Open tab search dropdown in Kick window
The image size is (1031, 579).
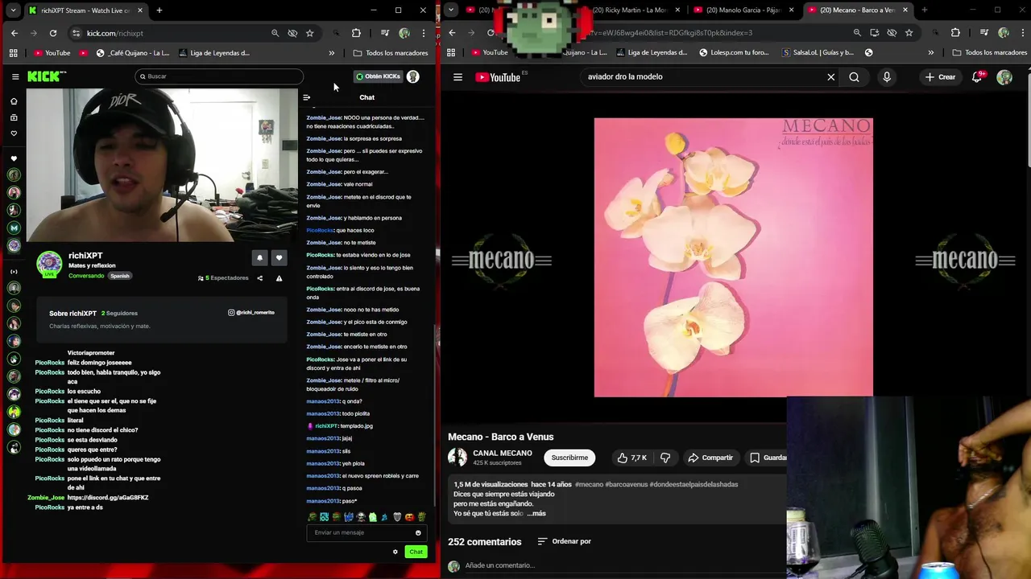click(13, 10)
